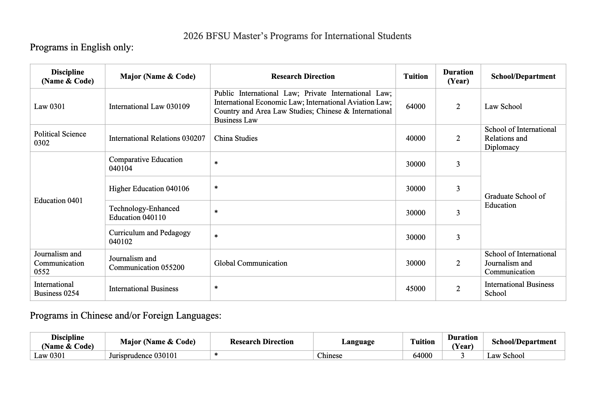Click the "Comparative Education 040104" cell
This screenshot has width=595, height=420.
tap(146, 164)
